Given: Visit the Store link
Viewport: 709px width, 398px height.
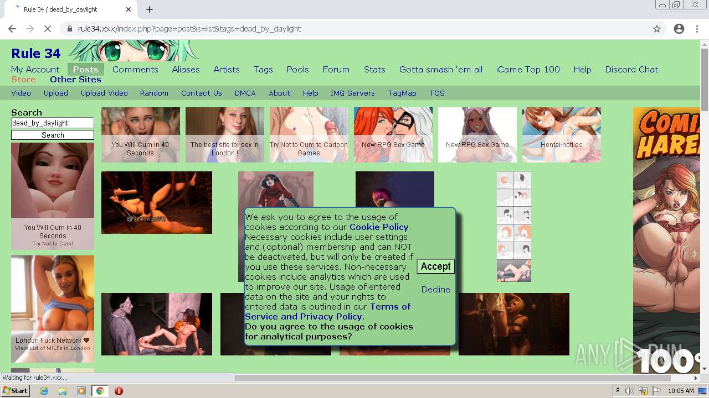Looking at the screenshot, I should tap(23, 80).
